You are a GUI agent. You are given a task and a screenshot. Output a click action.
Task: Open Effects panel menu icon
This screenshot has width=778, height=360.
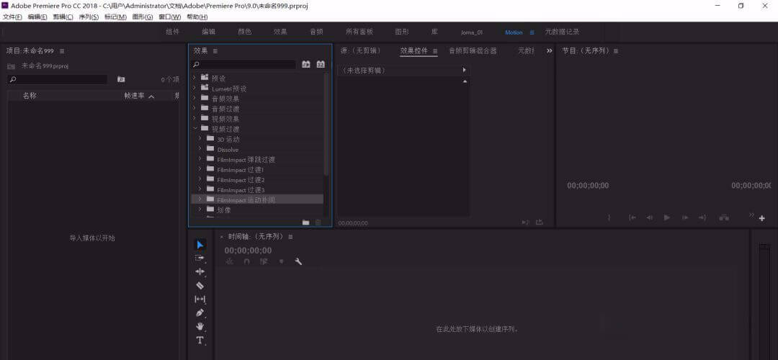pos(215,51)
